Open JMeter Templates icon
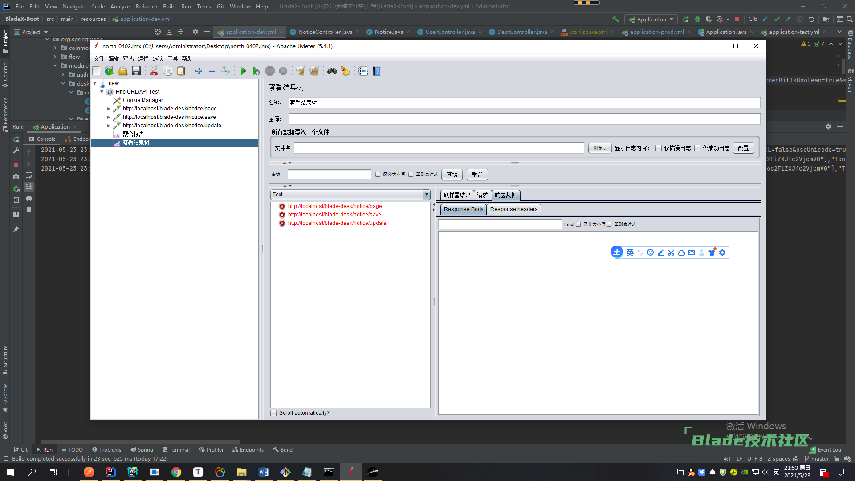The height and width of the screenshot is (481, 855). click(109, 71)
